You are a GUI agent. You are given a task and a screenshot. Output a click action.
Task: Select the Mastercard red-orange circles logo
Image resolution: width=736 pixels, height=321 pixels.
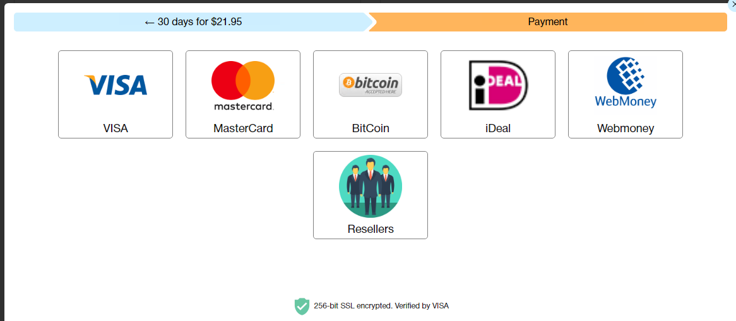(242, 80)
